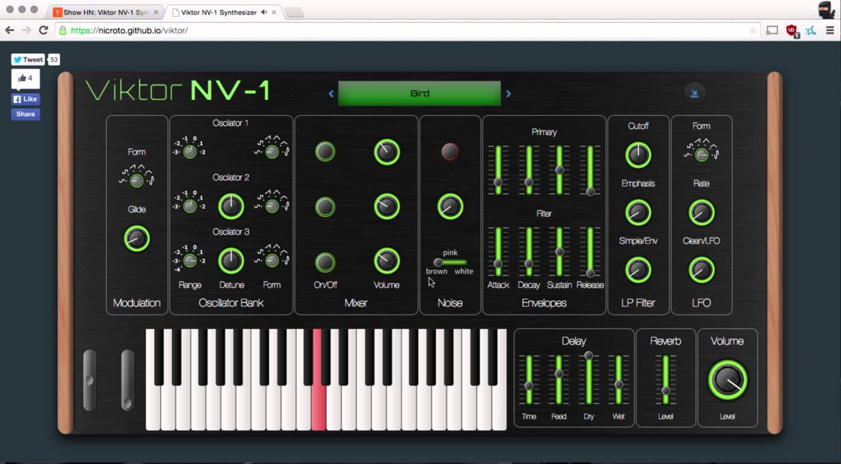
Task: Click the ninja profile avatar
Action: click(x=826, y=10)
